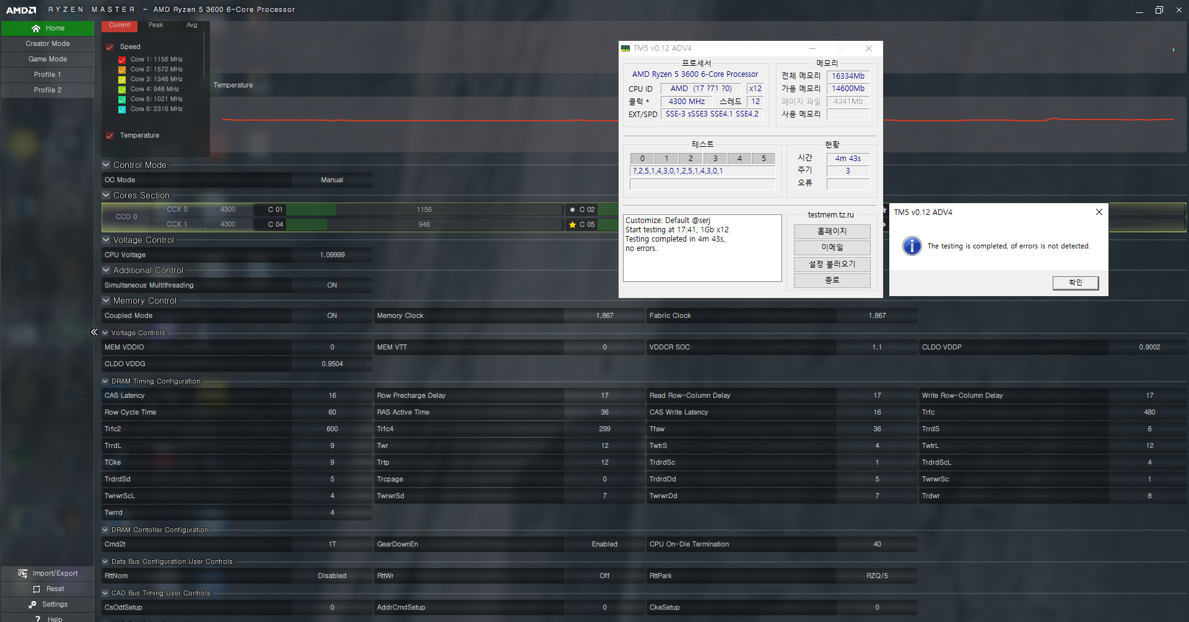Select the Avg tab
The width and height of the screenshot is (1189, 622).
[x=192, y=26]
